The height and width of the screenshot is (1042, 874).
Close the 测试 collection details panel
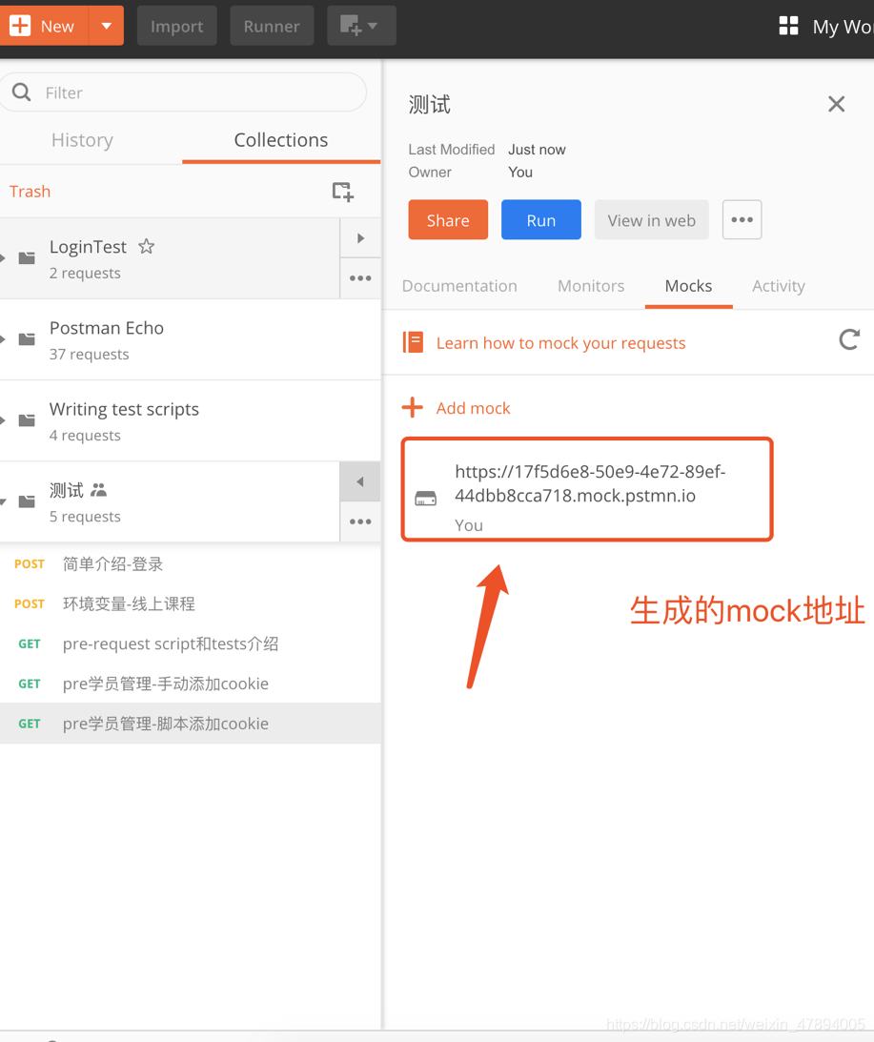click(x=836, y=104)
